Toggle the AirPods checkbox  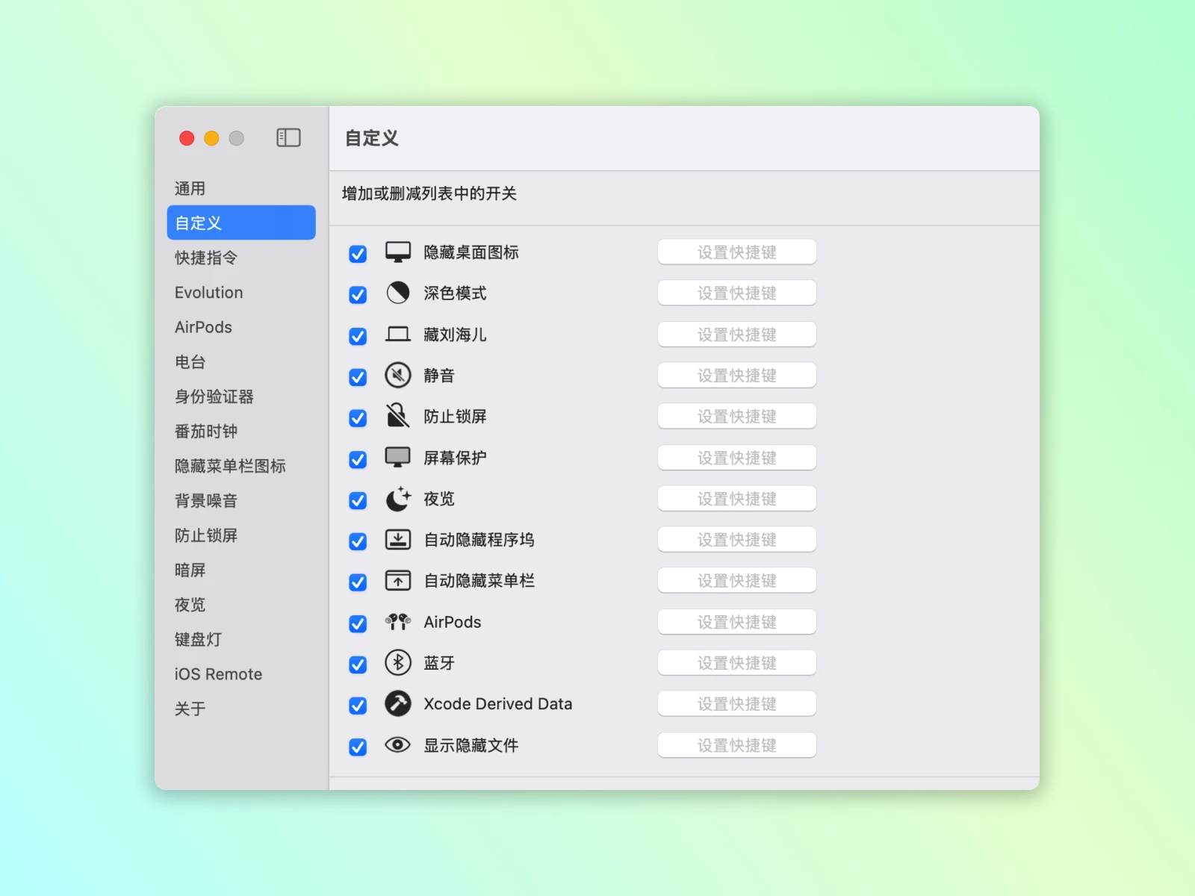tap(358, 623)
